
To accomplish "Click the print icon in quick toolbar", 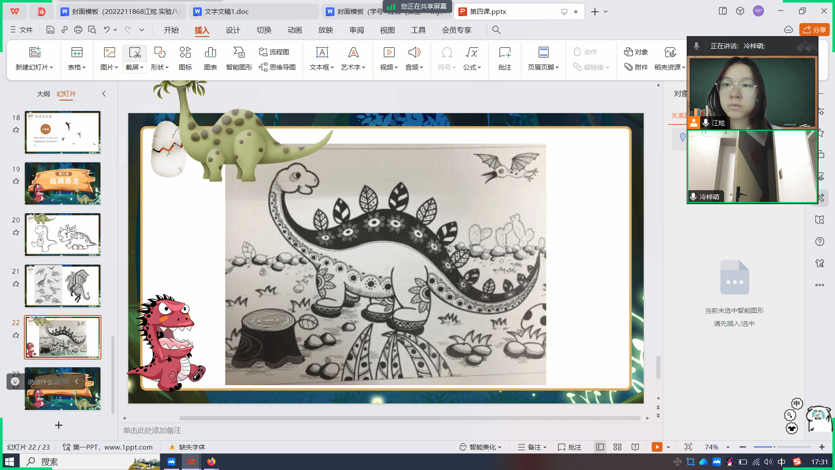I will (x=78, y=30).
